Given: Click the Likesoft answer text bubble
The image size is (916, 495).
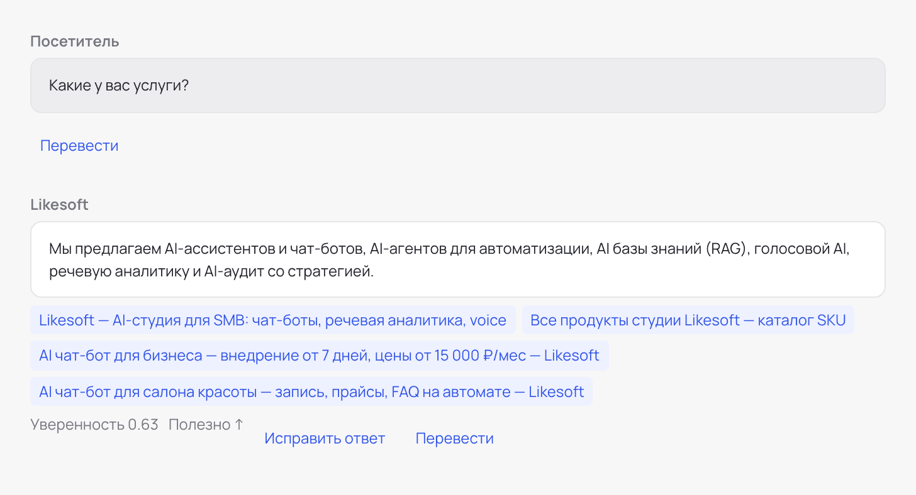Looking at the screenshot, I should pyautogui.click(x=458, y=259).
